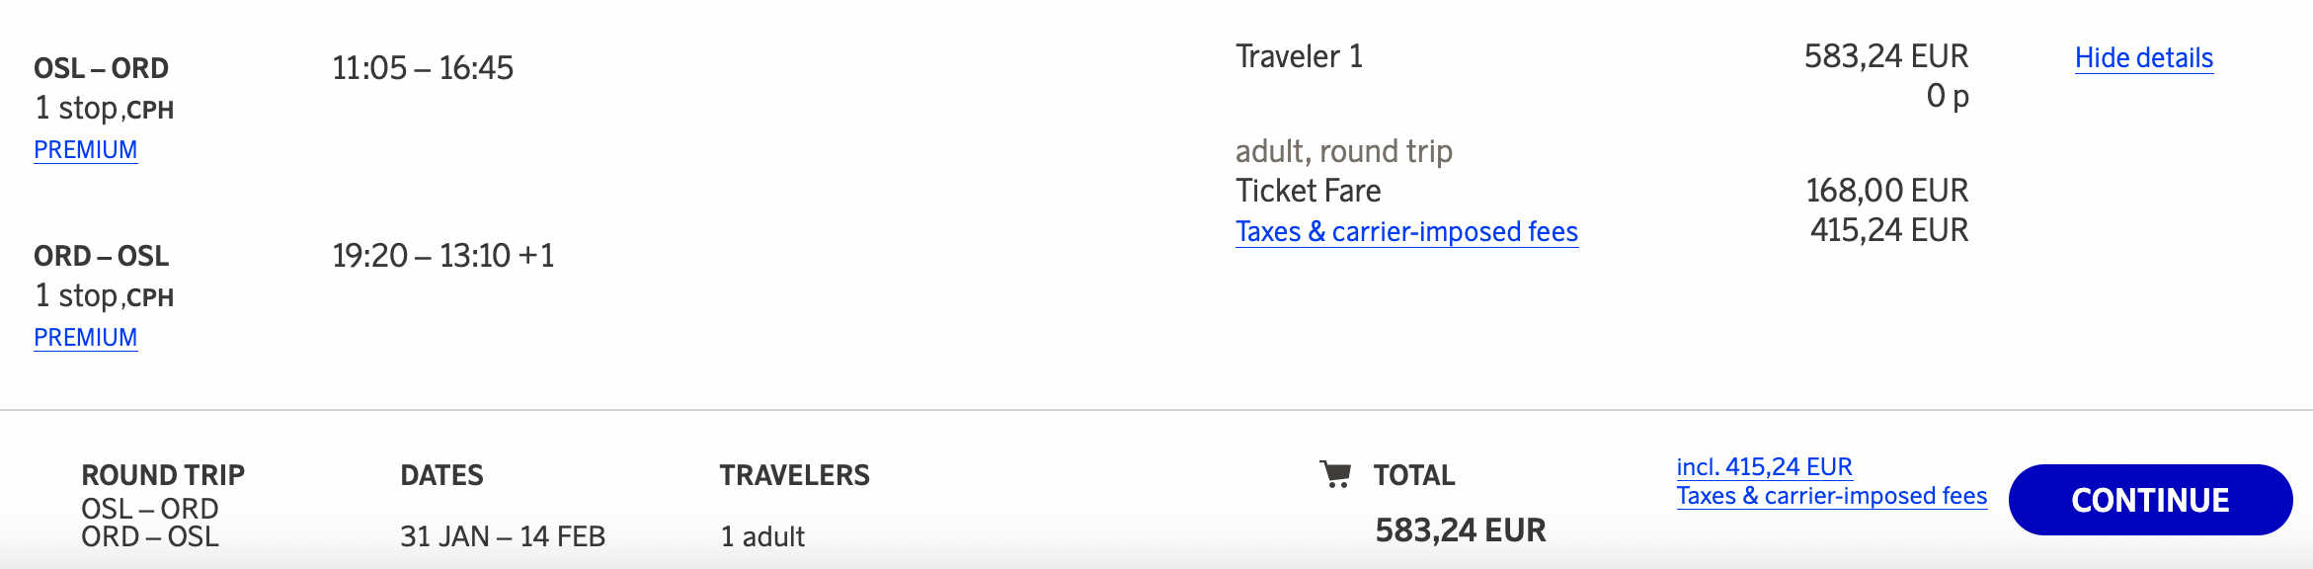
Task: Open PREMIUM link under ORD – OSL flight
Action: click(x=86, y=338)
